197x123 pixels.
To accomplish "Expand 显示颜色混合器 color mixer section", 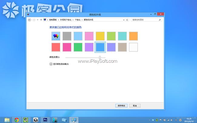I will click(x=51, y=64).
